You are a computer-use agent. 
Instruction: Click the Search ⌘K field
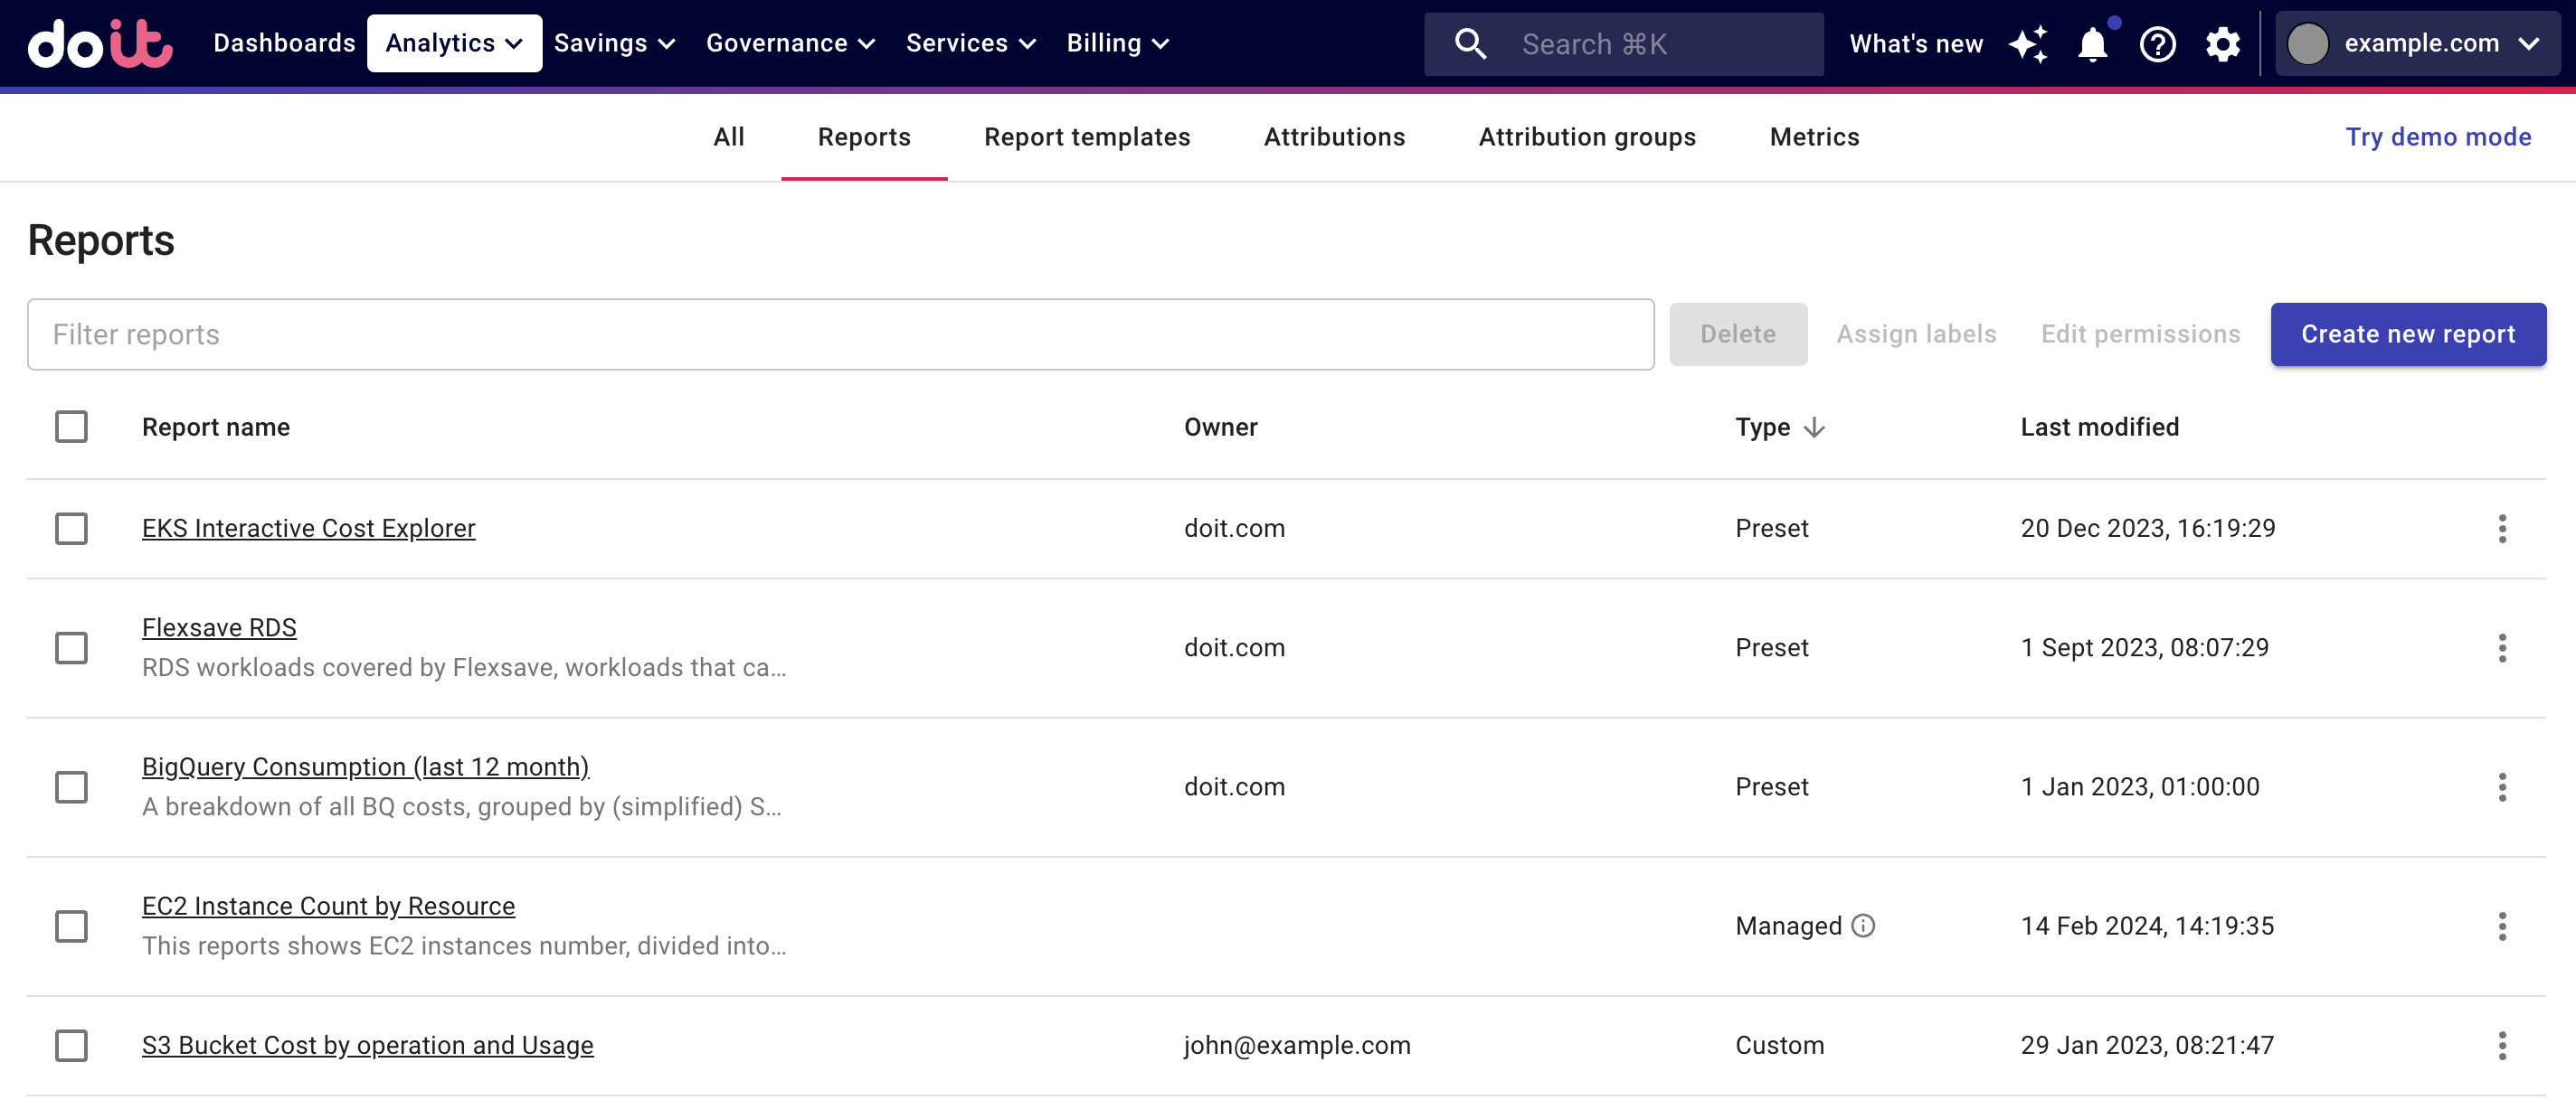(x=1623, y=43)
